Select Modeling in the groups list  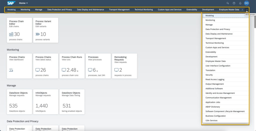pyautogui.click(x=226, y=16)
